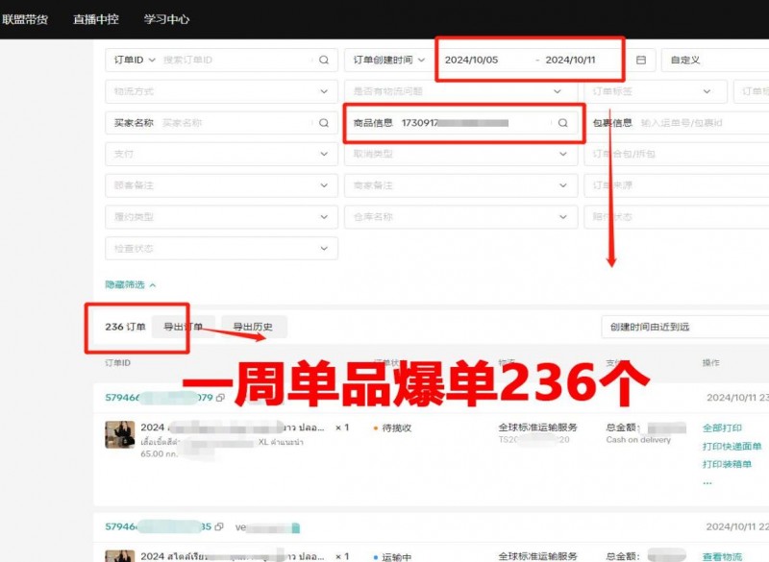The image size is (769, 562).
Task: Open the 创建时间由近到远 sort dropdown
Action: [x=684, y=327]
